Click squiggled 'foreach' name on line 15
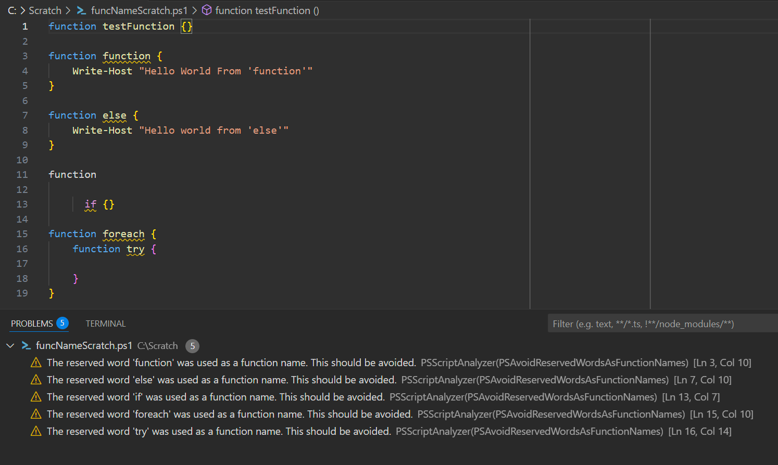The image size is (778, 465). click(x=123, y=234)
